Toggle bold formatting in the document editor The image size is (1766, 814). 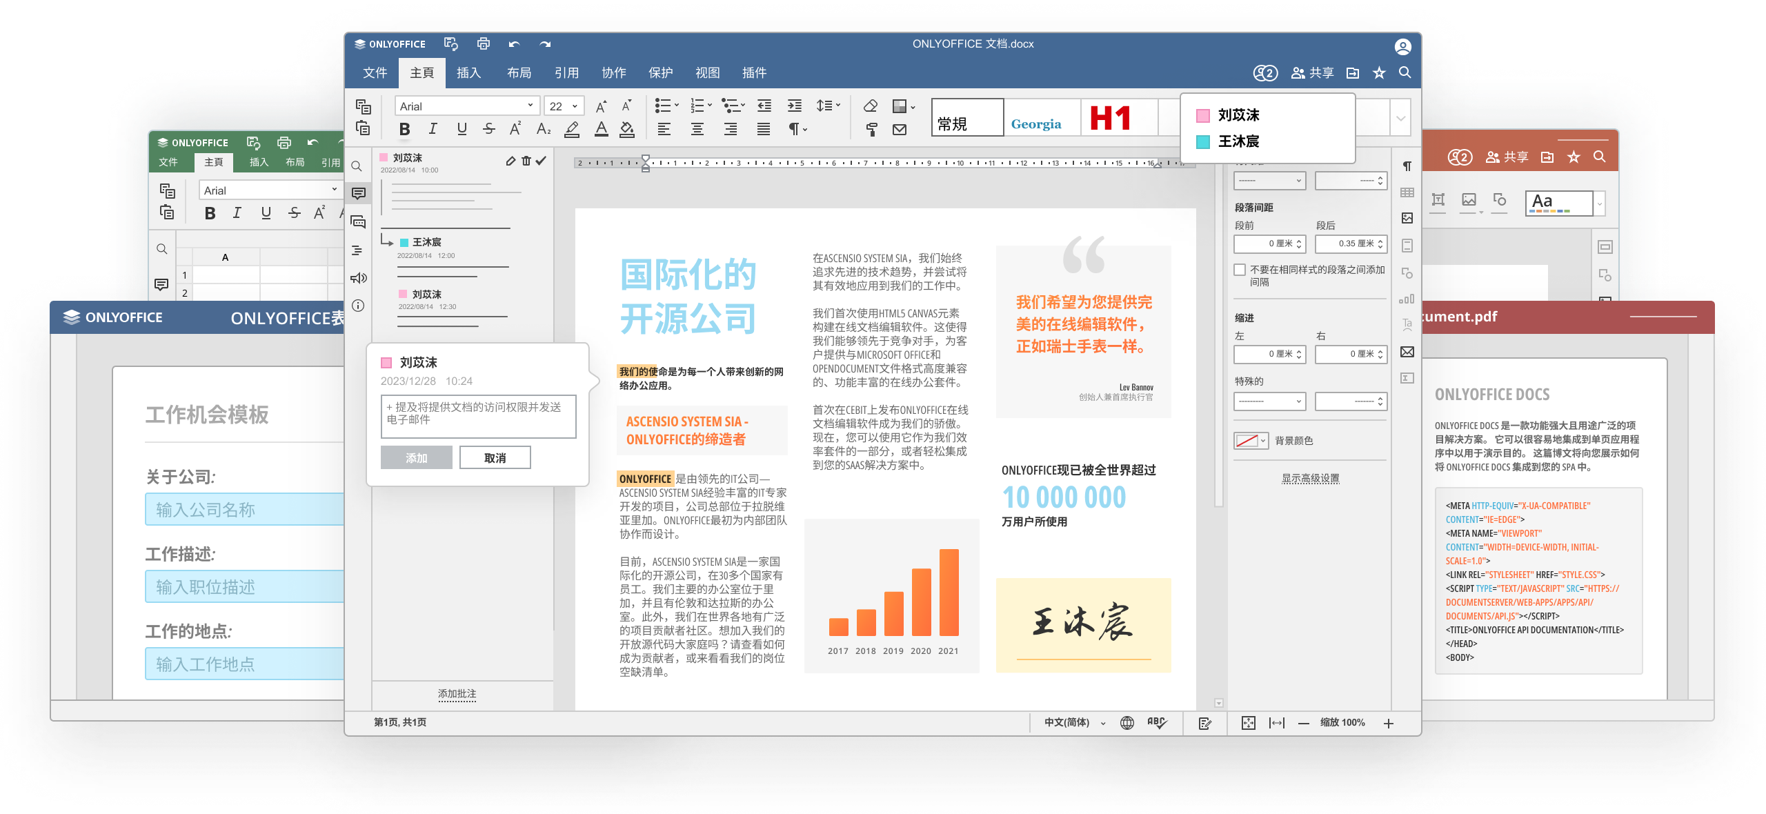coord(405,129)
